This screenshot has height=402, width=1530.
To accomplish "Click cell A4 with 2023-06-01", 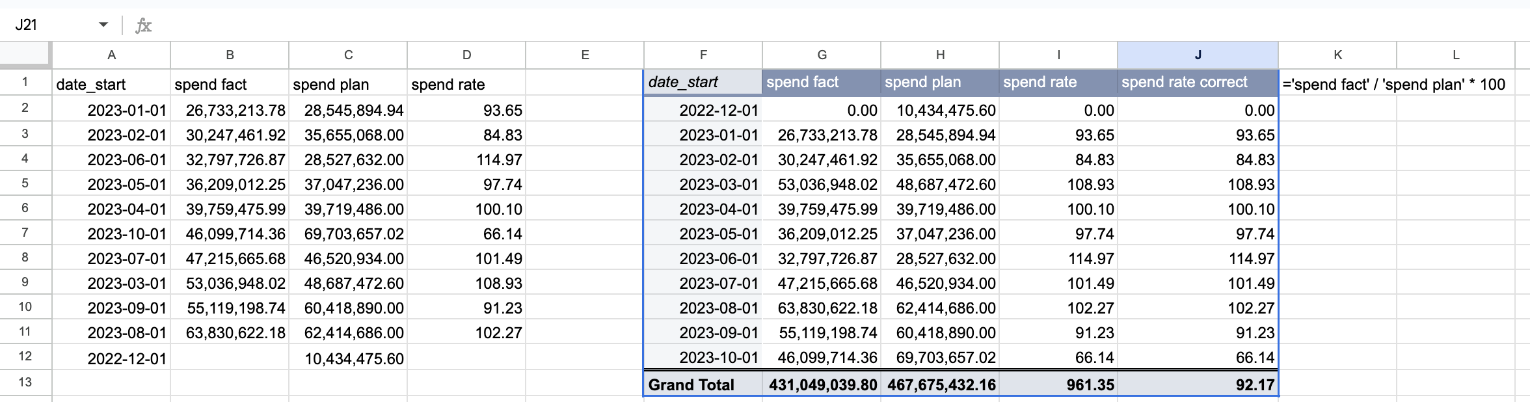I will coord(111,159).
